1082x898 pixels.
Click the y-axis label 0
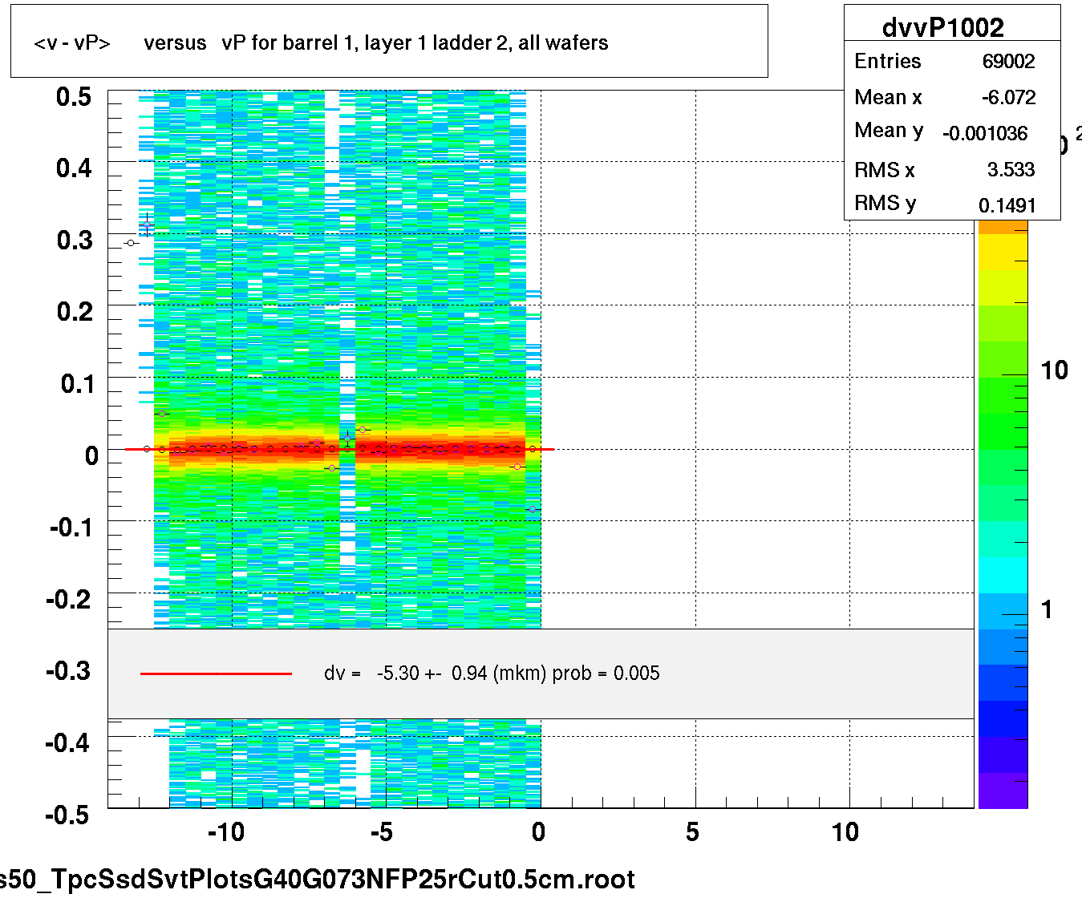91,456
